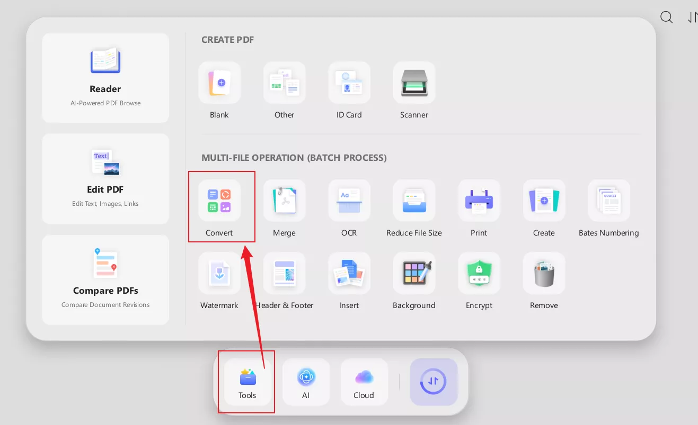This screenshot has width=698, height=425.
Task: Select the Watermark tool
Action: click(219, 273)
